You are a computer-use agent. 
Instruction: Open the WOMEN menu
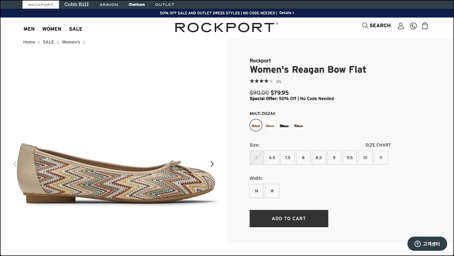coord(52,29)
